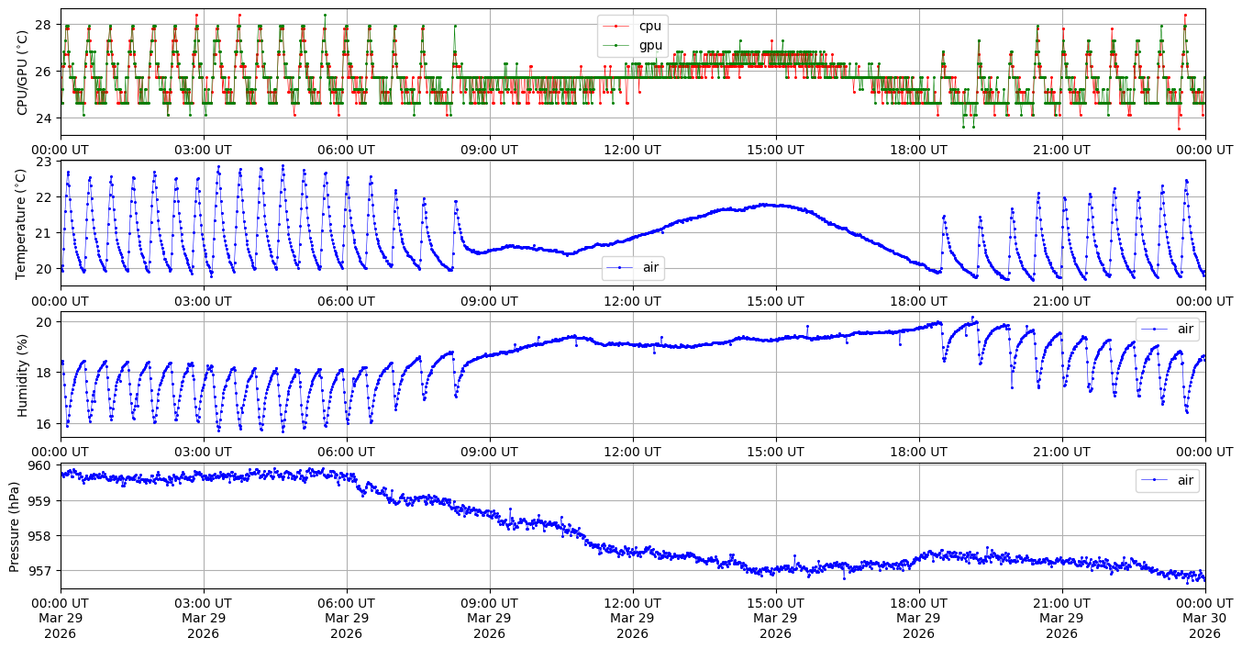Click "air" legend text in Pressure chart
Image resolution: width=1242 pixels, height=649 pixels.
1185,480
